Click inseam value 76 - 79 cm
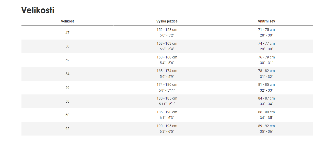This screenshot has height=146, width=325. pos(266,57)
